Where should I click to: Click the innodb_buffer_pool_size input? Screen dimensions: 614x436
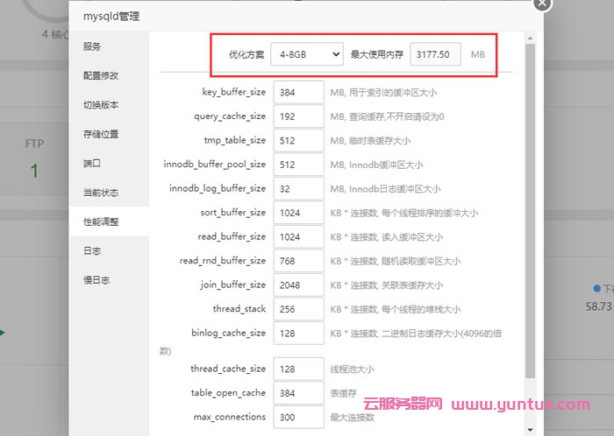point(298,165)
